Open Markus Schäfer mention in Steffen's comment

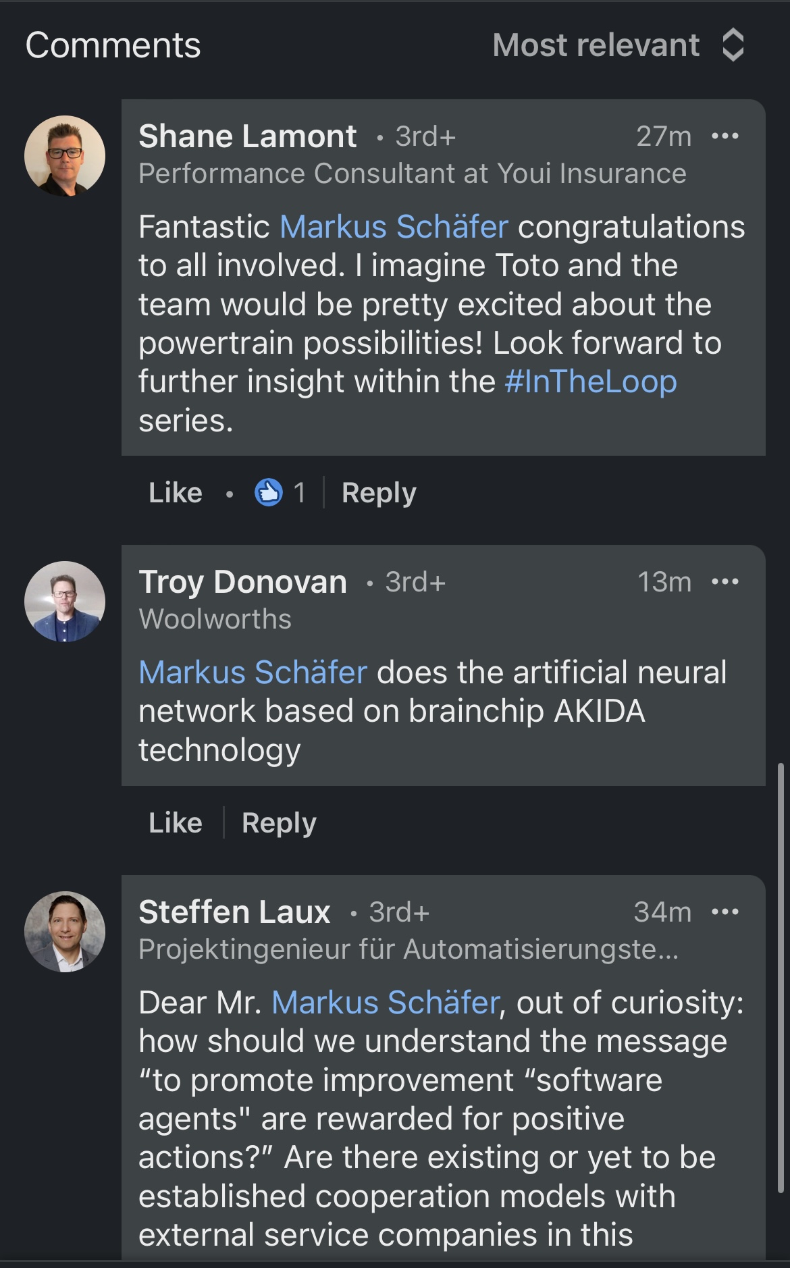[x=386, y=1003]
